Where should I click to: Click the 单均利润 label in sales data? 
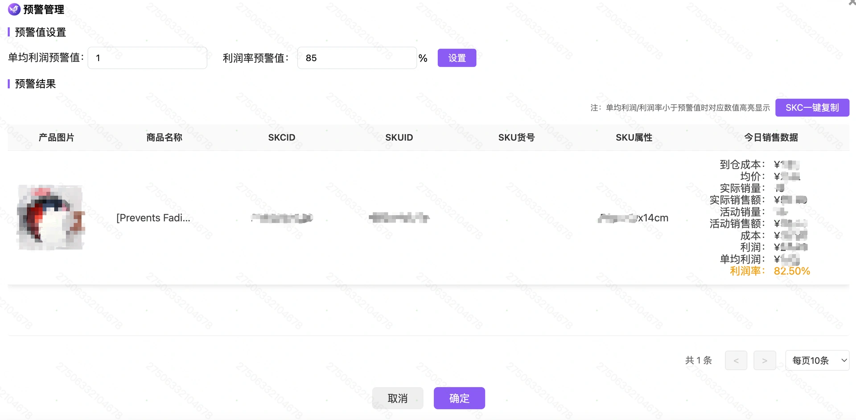pyautogui.click(x=742, y=259)
